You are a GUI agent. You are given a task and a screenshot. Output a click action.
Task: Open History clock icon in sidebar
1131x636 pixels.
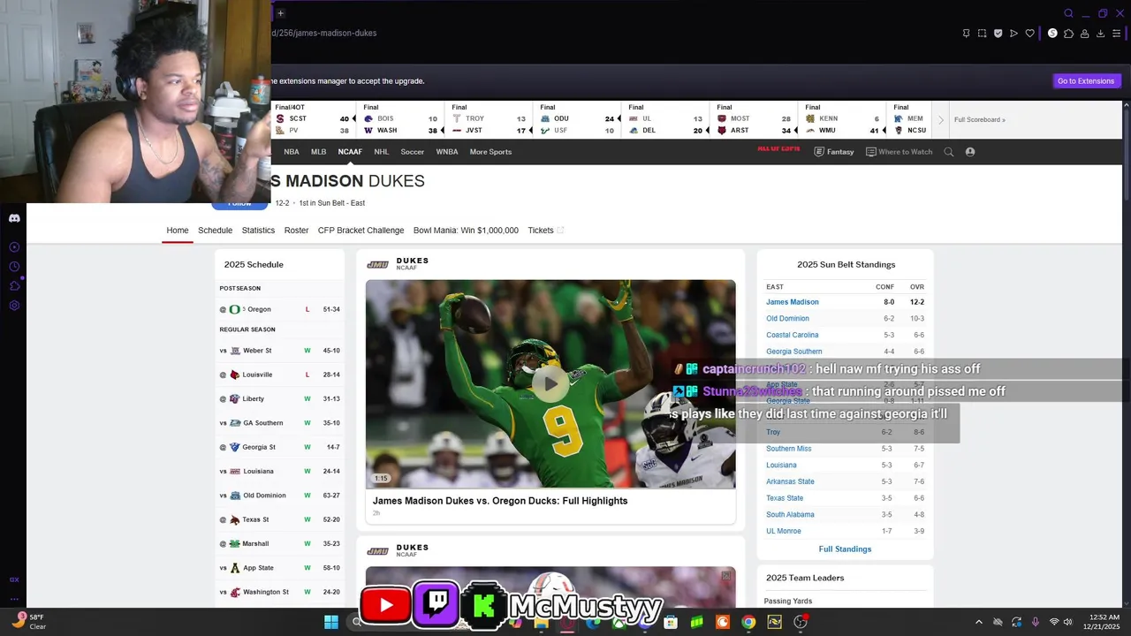click(14, 267)
